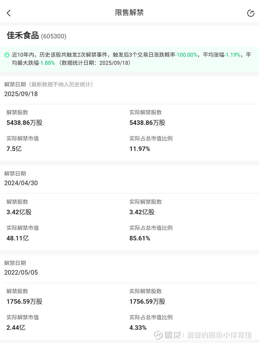Image resolution: width=259 pixels, height=343 pixels.
Task: Tap the 48.11亿 market value
Action: (x=17, y=238)
